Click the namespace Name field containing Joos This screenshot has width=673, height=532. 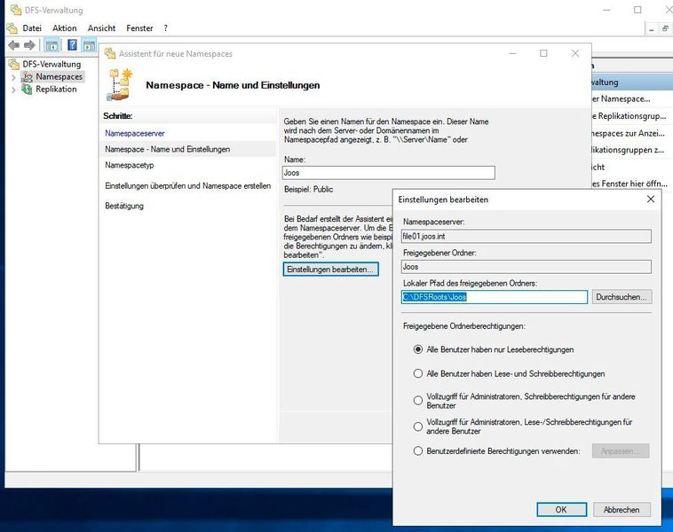[389, 173]
